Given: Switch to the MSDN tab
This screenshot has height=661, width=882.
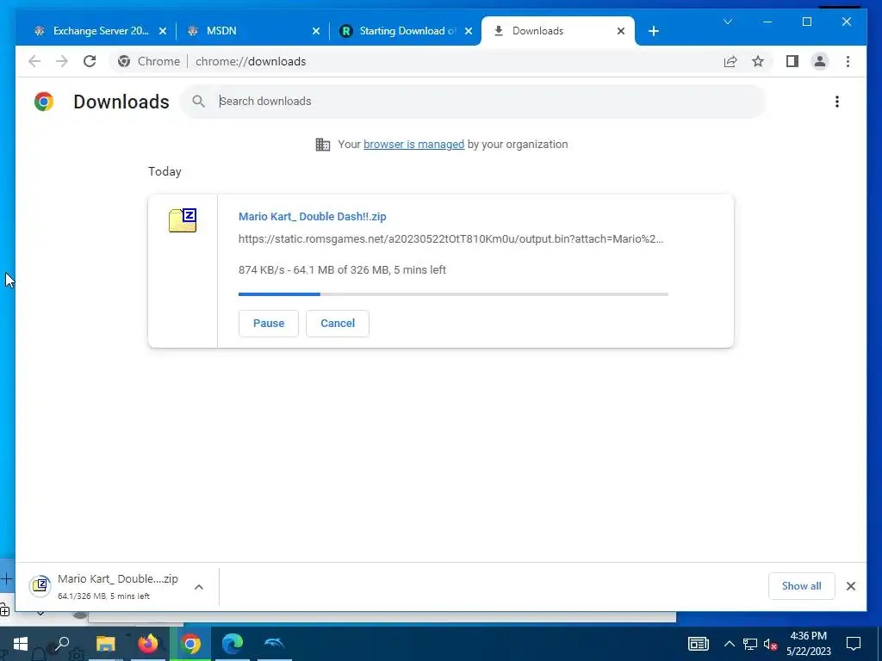Looking at the screenshot, I should (x=253, y=31).
